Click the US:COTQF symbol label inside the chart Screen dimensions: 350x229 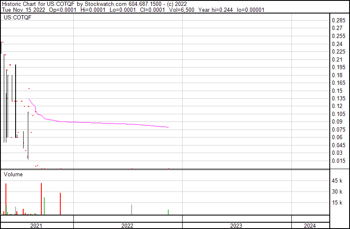click(17, 18)
